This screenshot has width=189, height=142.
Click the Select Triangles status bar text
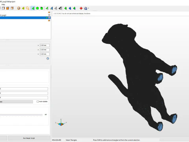pyautogui.click(x=71, y=140)
